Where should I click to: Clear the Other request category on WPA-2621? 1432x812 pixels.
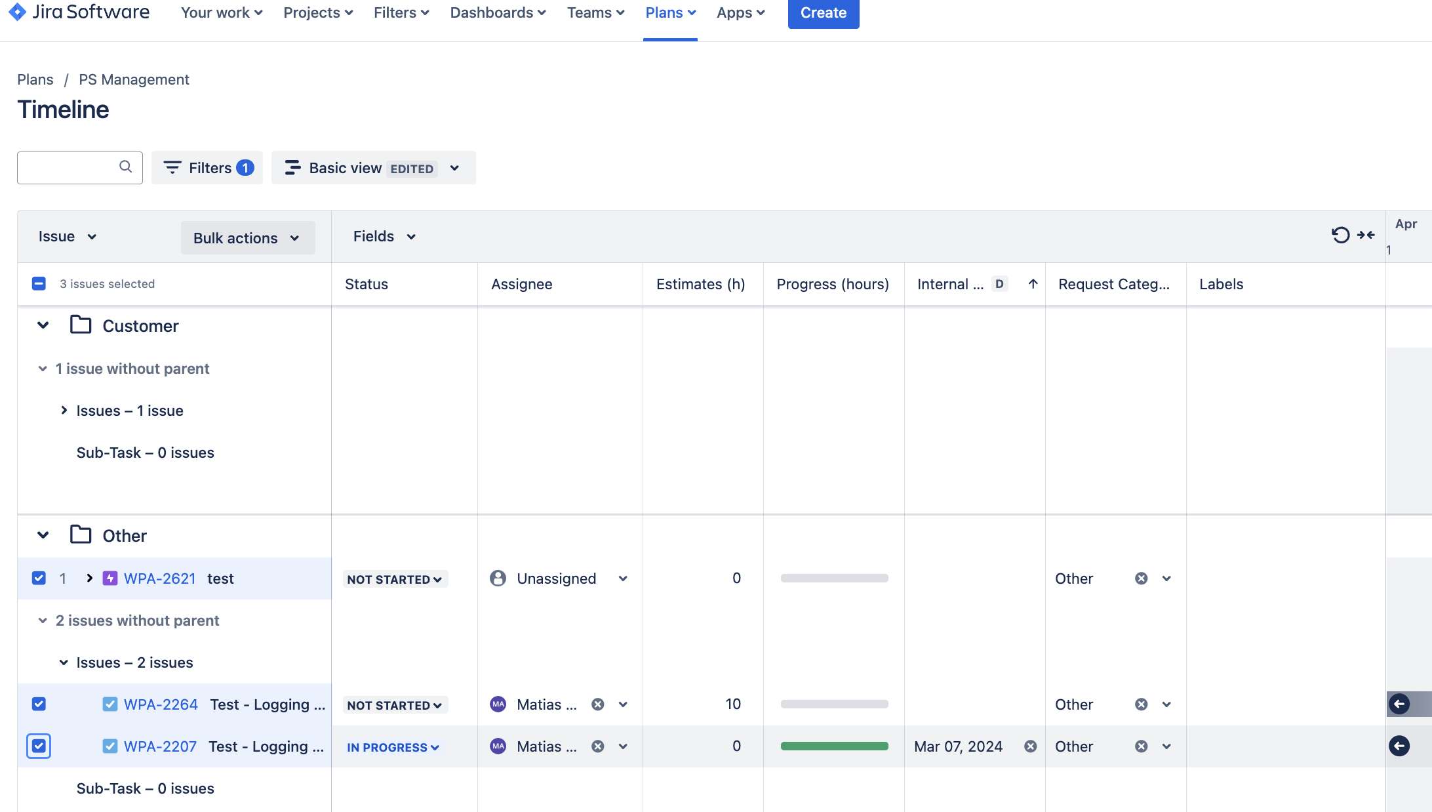click(1141, 579)
